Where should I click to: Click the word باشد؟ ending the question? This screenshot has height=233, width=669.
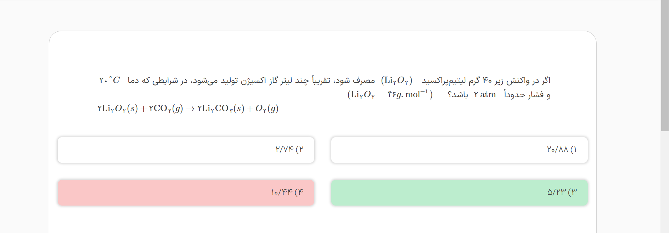click(458, 95)
